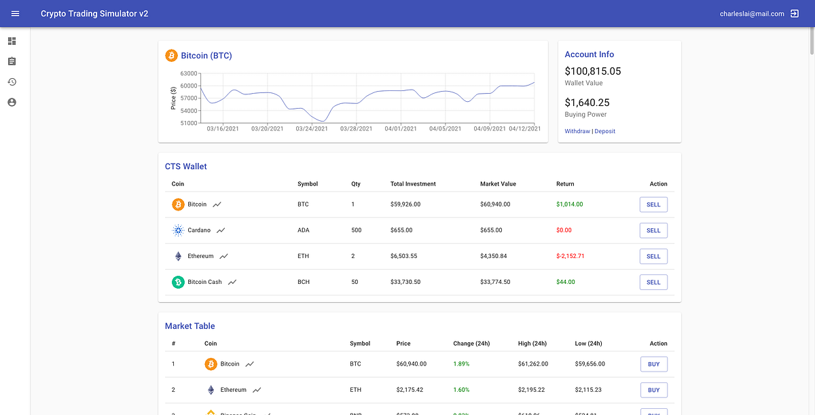
Task: Open the Deposit link
Action: coord(604,130)
